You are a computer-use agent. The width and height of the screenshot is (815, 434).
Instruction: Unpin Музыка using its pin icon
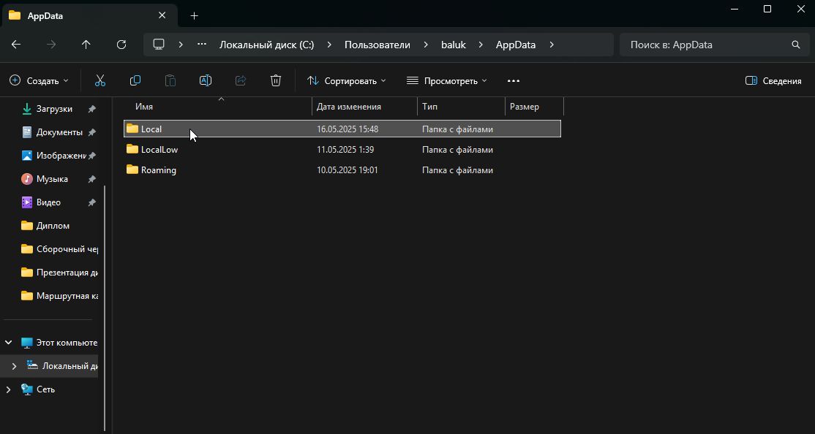(x=92, y=179)
